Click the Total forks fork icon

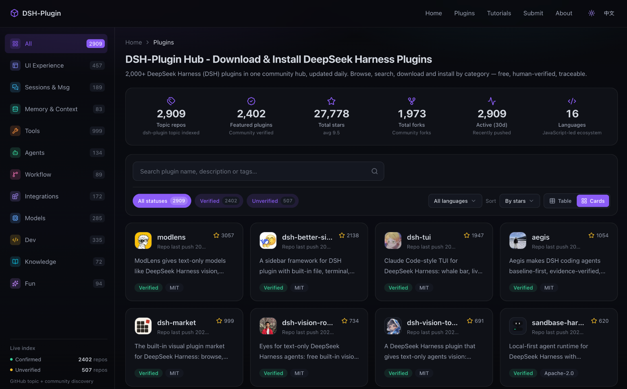coord(411,101)
